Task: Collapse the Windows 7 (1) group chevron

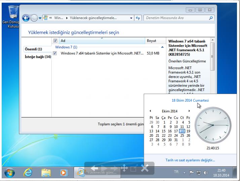Action: (162, 47)
